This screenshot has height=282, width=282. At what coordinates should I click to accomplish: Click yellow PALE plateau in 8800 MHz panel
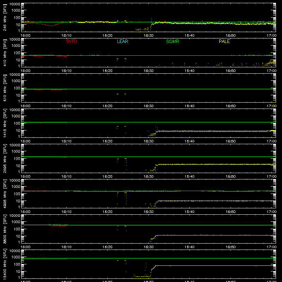click(x=217, y=235)
